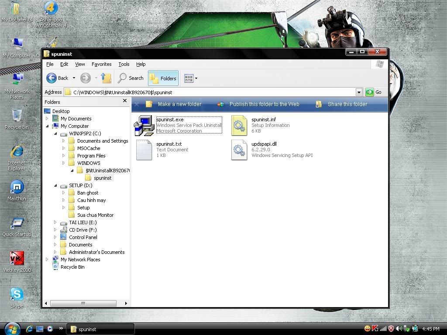The image size is (447, 335).
Task: Open Ashampoo WinOptimizer 4 desktop icon
Action: click(x=51, y=14)
